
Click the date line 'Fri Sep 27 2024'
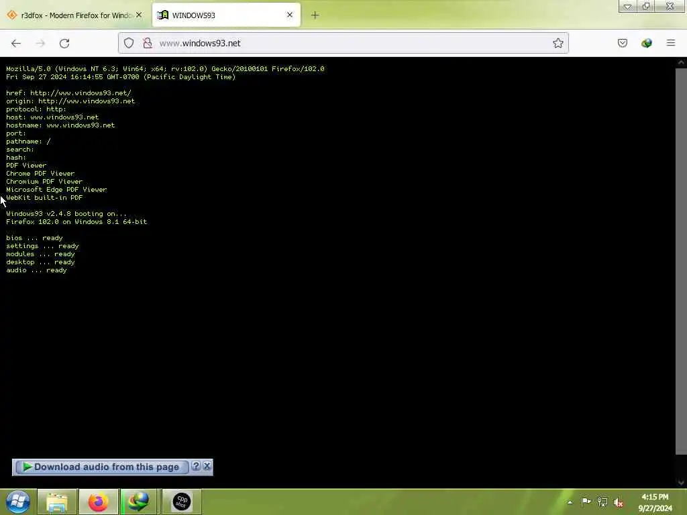(121, 76)
